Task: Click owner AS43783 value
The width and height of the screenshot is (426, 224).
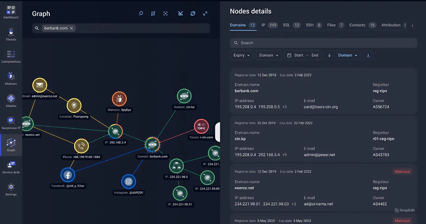Action: tap(381, 155)
